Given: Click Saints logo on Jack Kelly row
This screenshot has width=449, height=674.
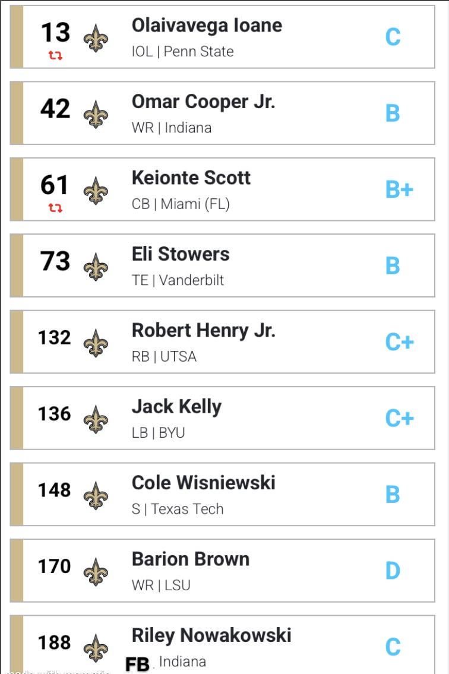Looking at the screenshot, I should pos(95,419).
